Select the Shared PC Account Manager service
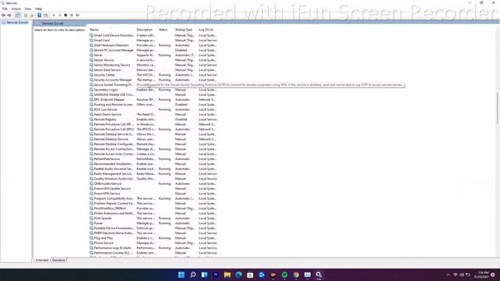The height and width of the screenshot is (281, 500). pyautogui.click(x=153, y=50)
